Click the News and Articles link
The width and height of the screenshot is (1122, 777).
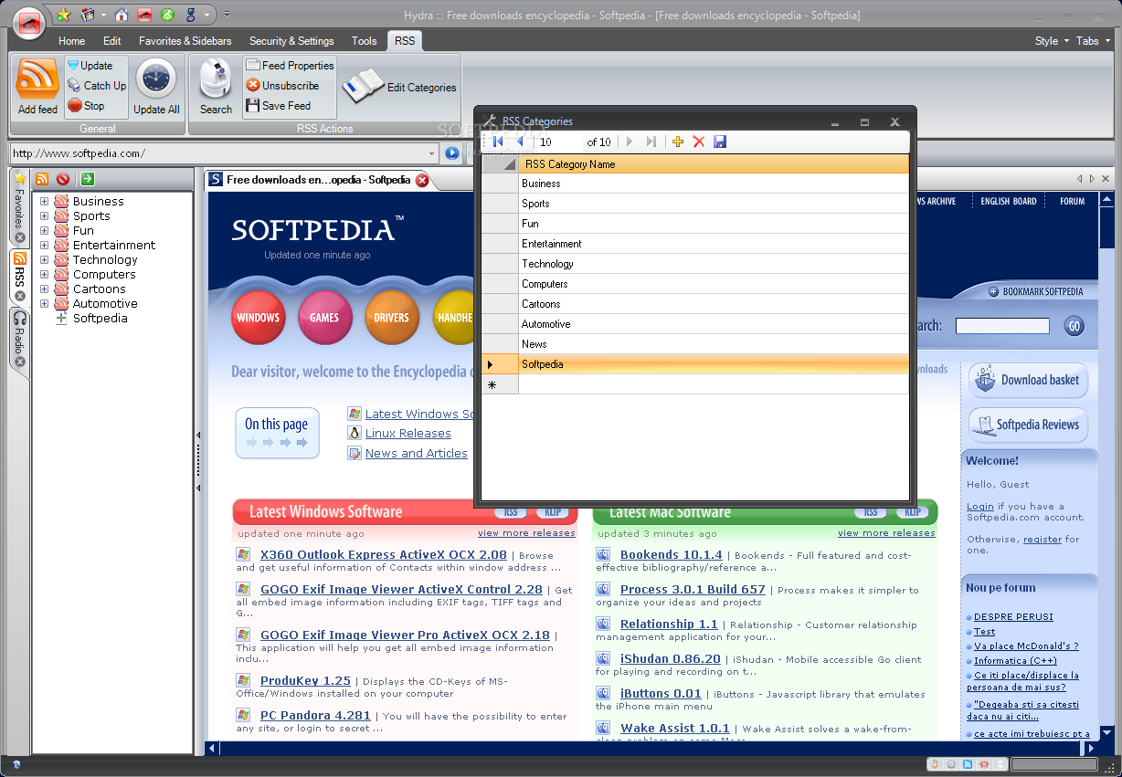(x=417, y=454)
